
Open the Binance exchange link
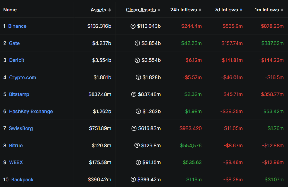click(17, 26)
